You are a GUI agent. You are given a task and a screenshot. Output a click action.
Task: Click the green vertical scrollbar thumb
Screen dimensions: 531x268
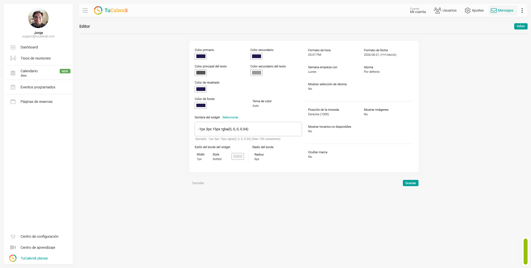click(526, 252)
